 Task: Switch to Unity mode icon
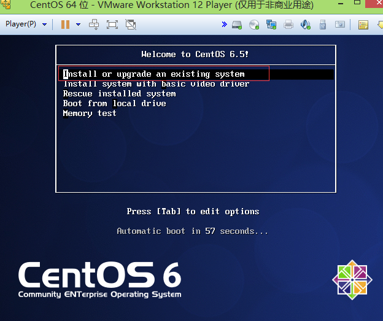coord(131,25)
